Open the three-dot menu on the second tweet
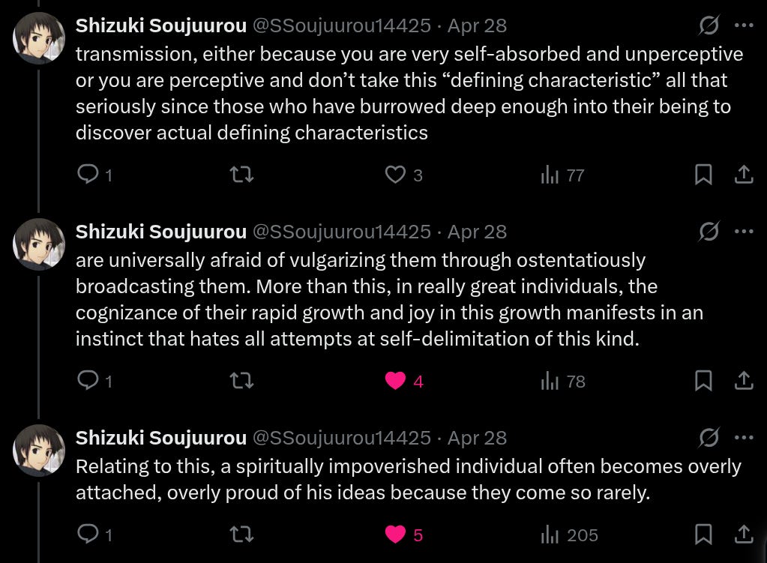This screenshot has height=563, width=767. point(744,232)
